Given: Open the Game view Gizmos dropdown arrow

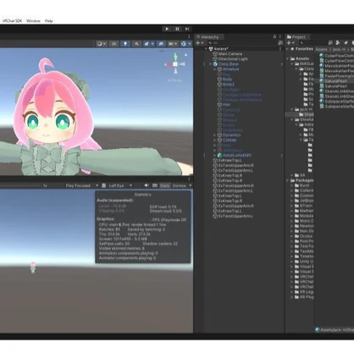Looking at the screenshot, I should click(x=191, y=185).
